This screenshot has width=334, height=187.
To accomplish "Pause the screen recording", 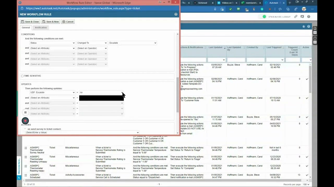I will point(25,112).
